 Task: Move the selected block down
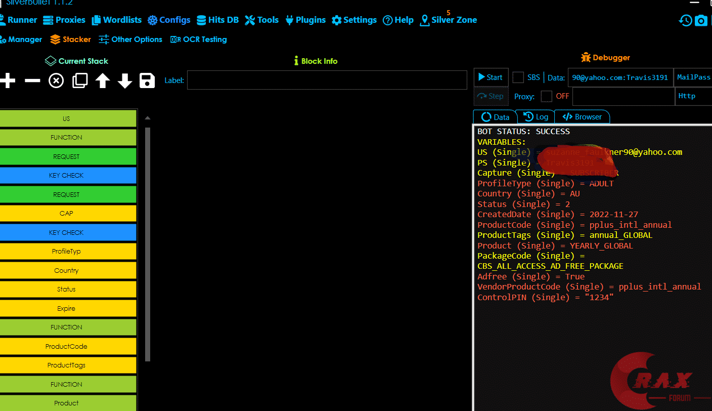125,80
